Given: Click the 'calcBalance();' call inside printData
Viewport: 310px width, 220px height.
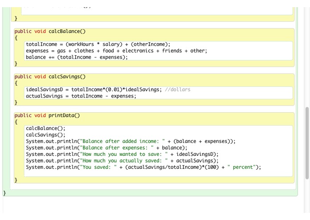Looking at the screenshot, I should tap(45, 128).
